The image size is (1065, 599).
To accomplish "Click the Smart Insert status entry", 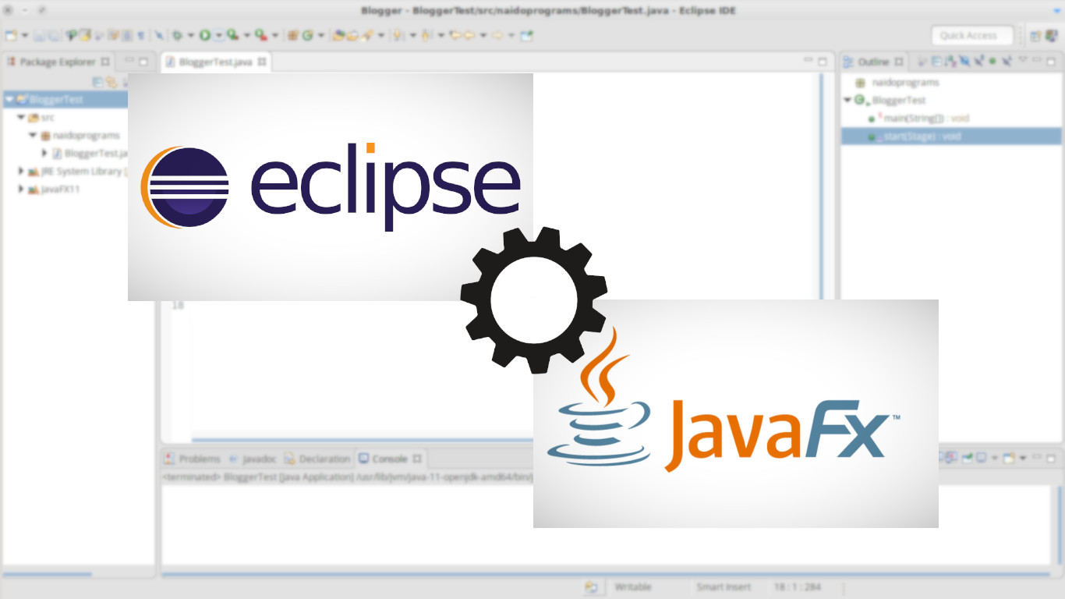I will 724,587.
